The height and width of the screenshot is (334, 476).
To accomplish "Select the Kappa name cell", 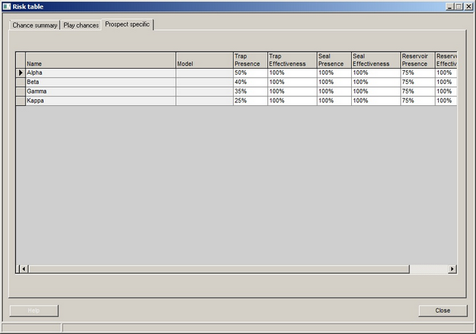I will (x=100, y=101).
